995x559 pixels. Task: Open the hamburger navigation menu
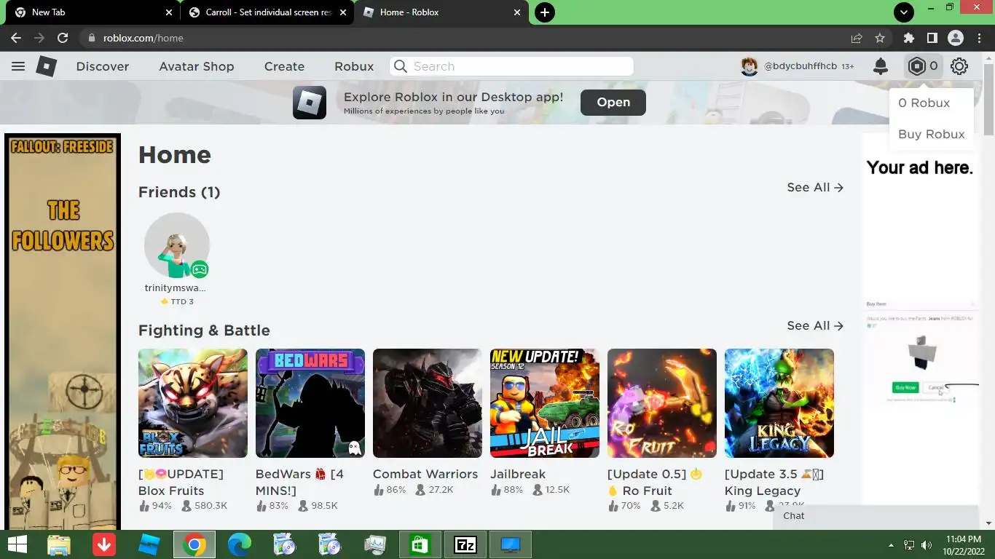(18, 66)
